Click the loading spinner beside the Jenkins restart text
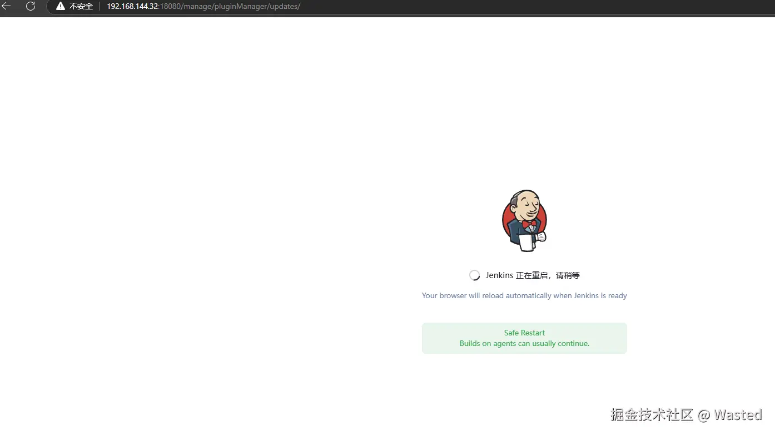This screenshot has width=775, height=435. click(x=474, y=275)
